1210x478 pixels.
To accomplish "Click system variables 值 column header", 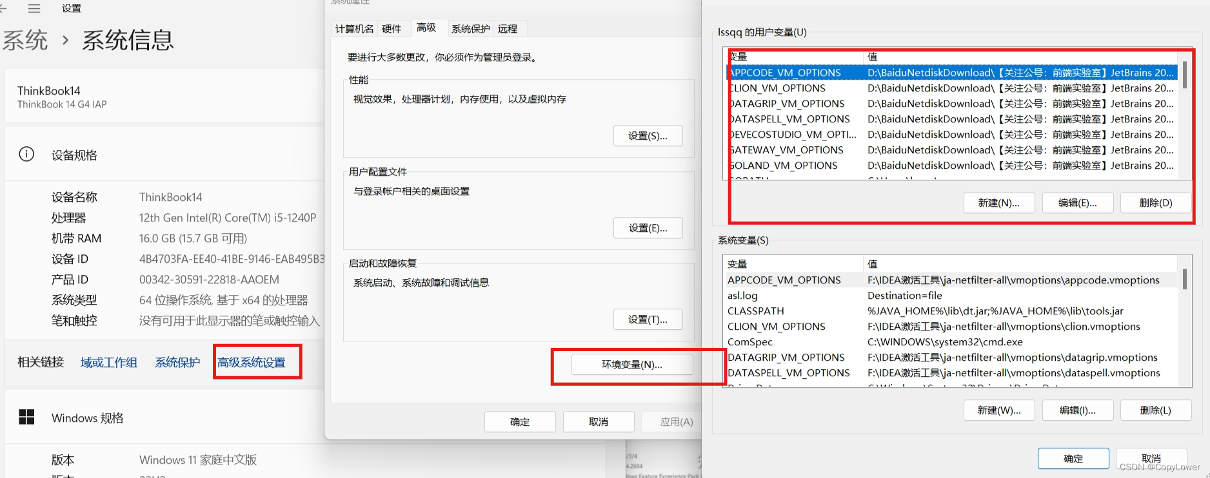I will (x=1020, y=264).
